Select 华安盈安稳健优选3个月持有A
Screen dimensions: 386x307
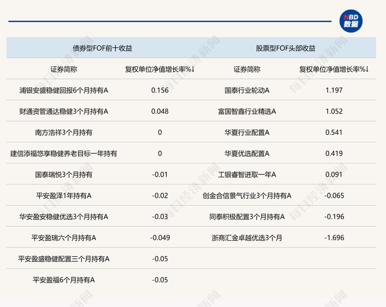64,217
